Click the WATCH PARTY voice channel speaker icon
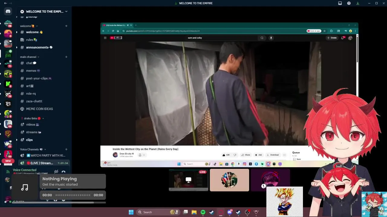The width and height of the screenshot is (387, 217). (x=22, y=156)
